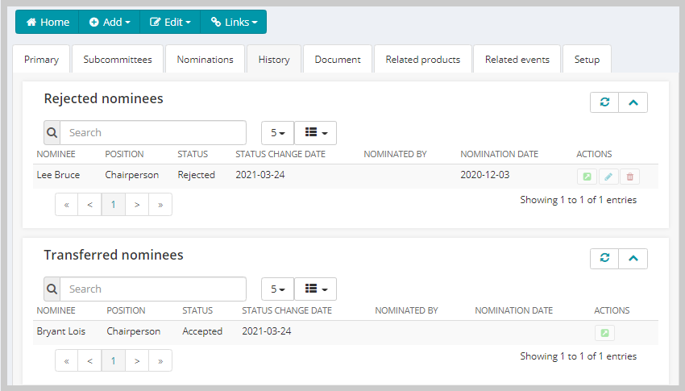Go to Home

[48, 22]
